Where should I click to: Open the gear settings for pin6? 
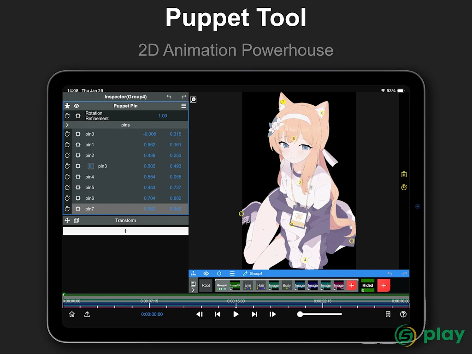point(78,198)
